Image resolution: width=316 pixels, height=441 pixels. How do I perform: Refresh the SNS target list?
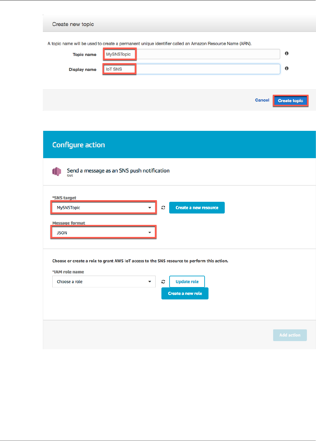coord(163,208)
